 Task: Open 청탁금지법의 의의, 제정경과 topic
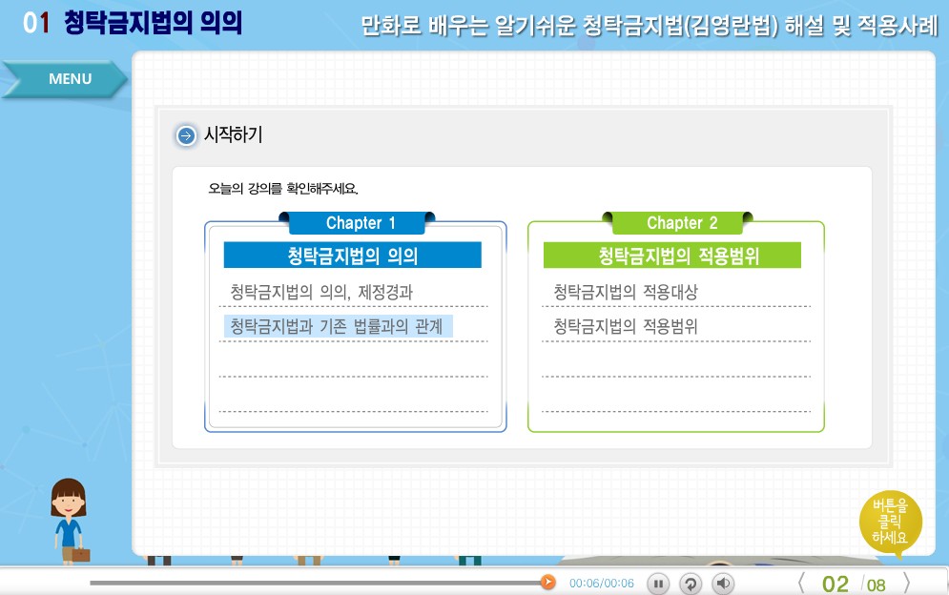point(321,292)
